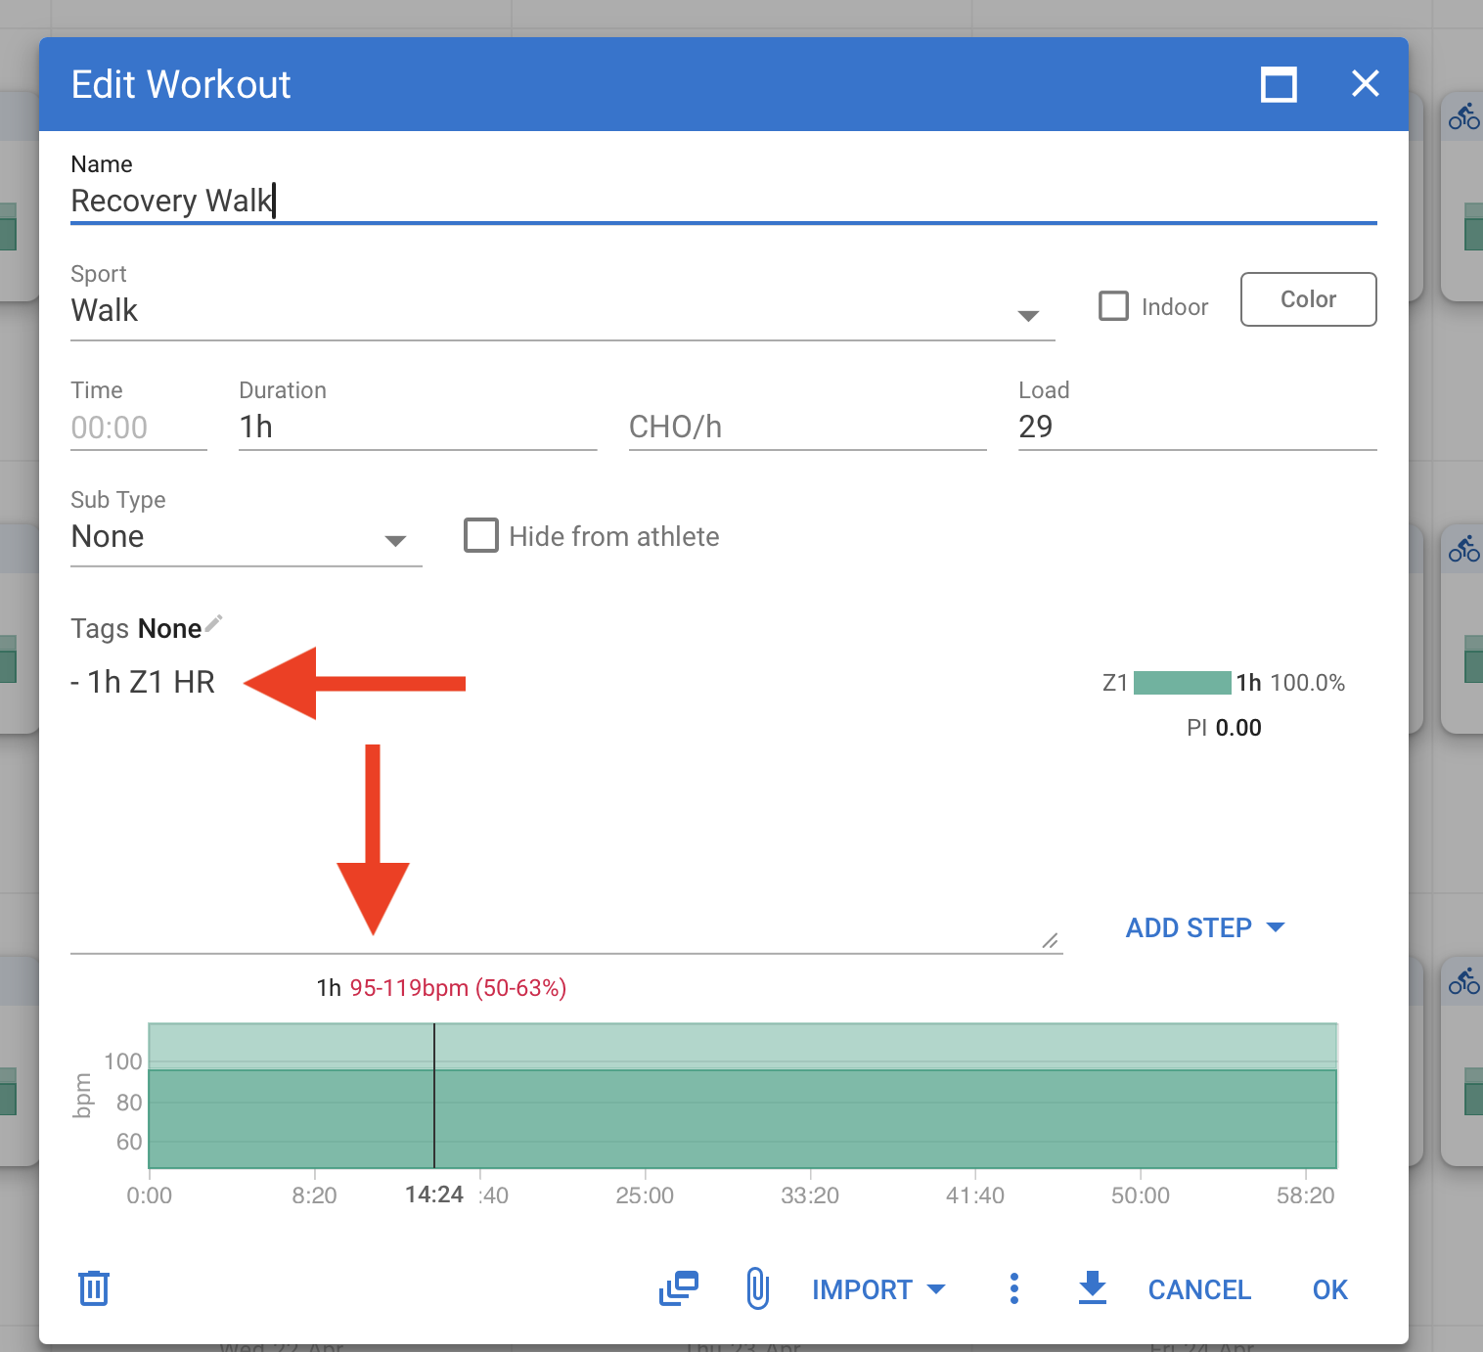Enable the Indoor checkbox
The image size is (1483, 1352).
pyautogui.click(x=1113, y=306)
